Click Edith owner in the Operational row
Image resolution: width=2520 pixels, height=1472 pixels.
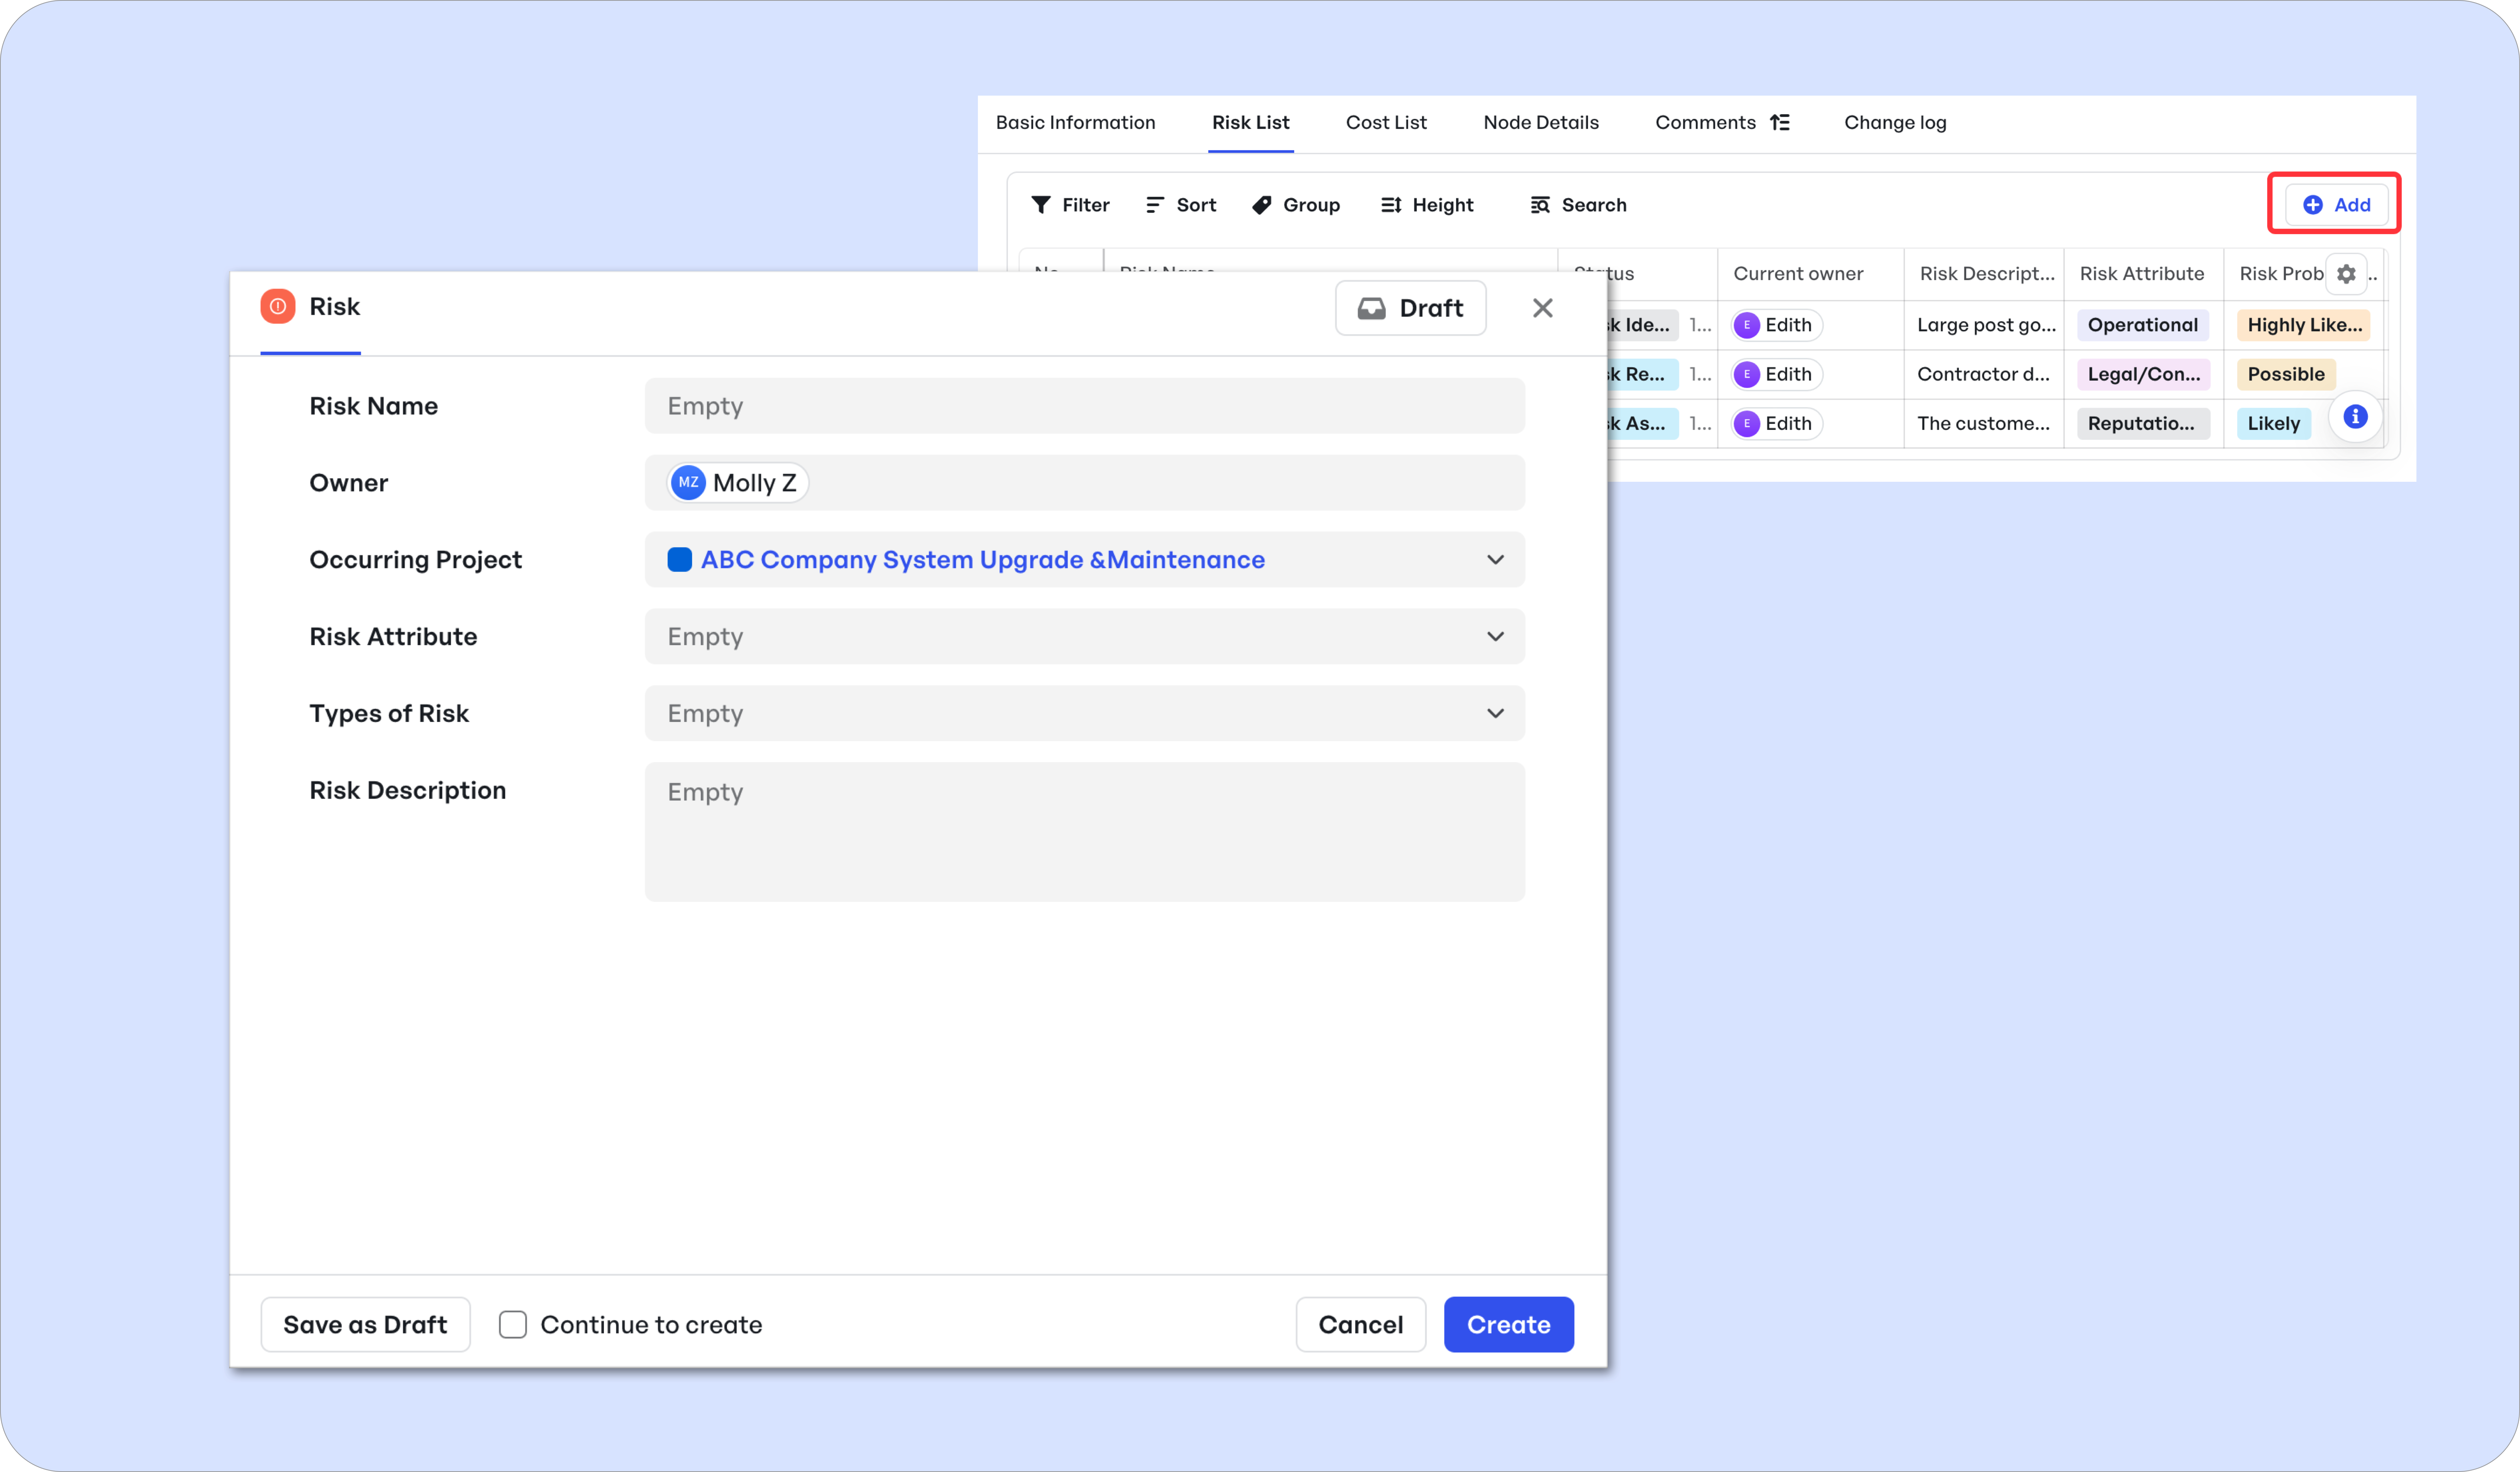tap(1777, 325)
